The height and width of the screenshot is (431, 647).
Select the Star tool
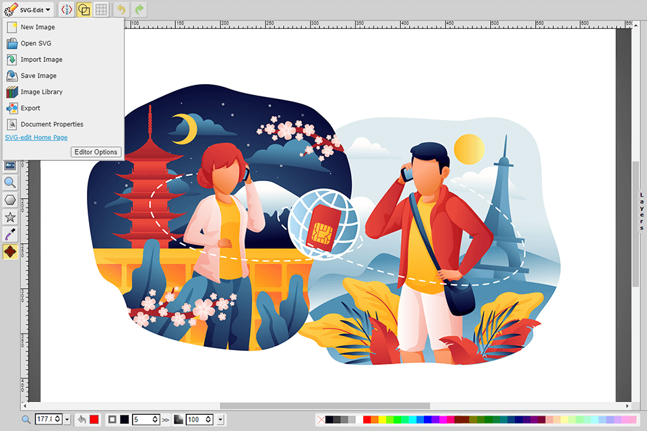9,218
